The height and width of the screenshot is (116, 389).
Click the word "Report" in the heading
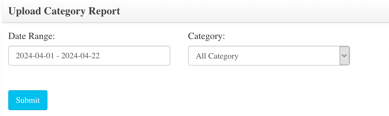105,11
